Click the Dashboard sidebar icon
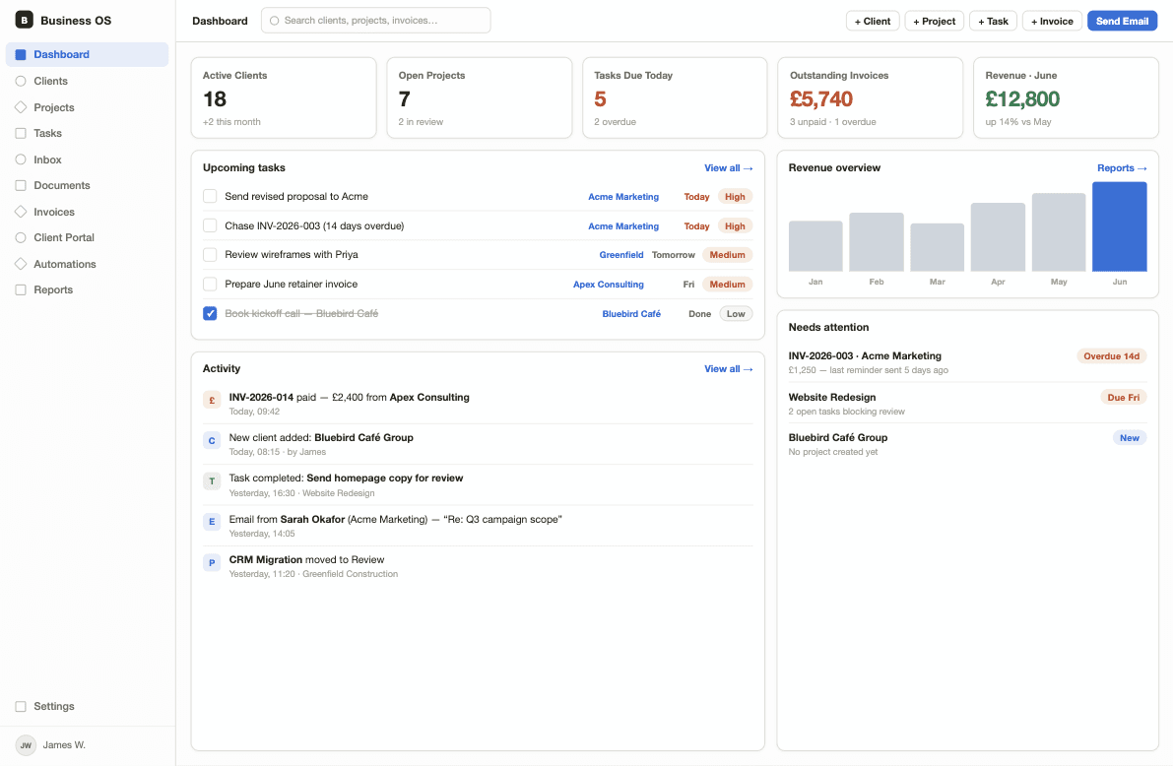1173x766 pixels. pyautogui.click(x=21, y=54)
